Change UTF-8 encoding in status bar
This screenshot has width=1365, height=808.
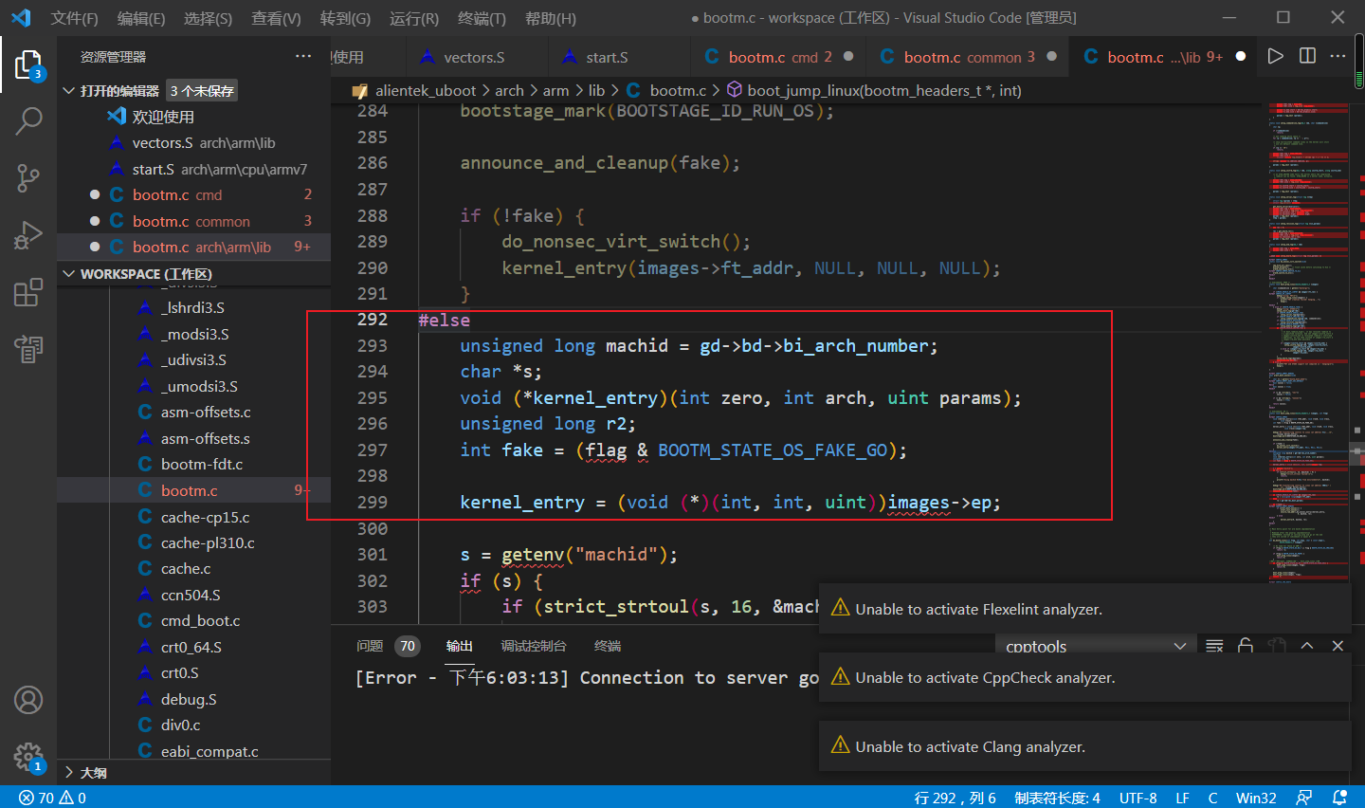(1137, 798)
